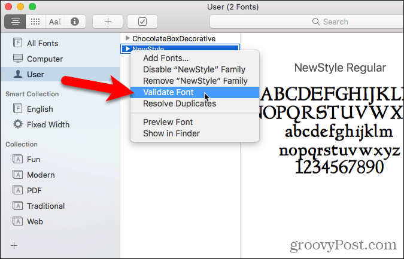
Task: Choose Validate Font from the context menu
Action: (195, 92)
